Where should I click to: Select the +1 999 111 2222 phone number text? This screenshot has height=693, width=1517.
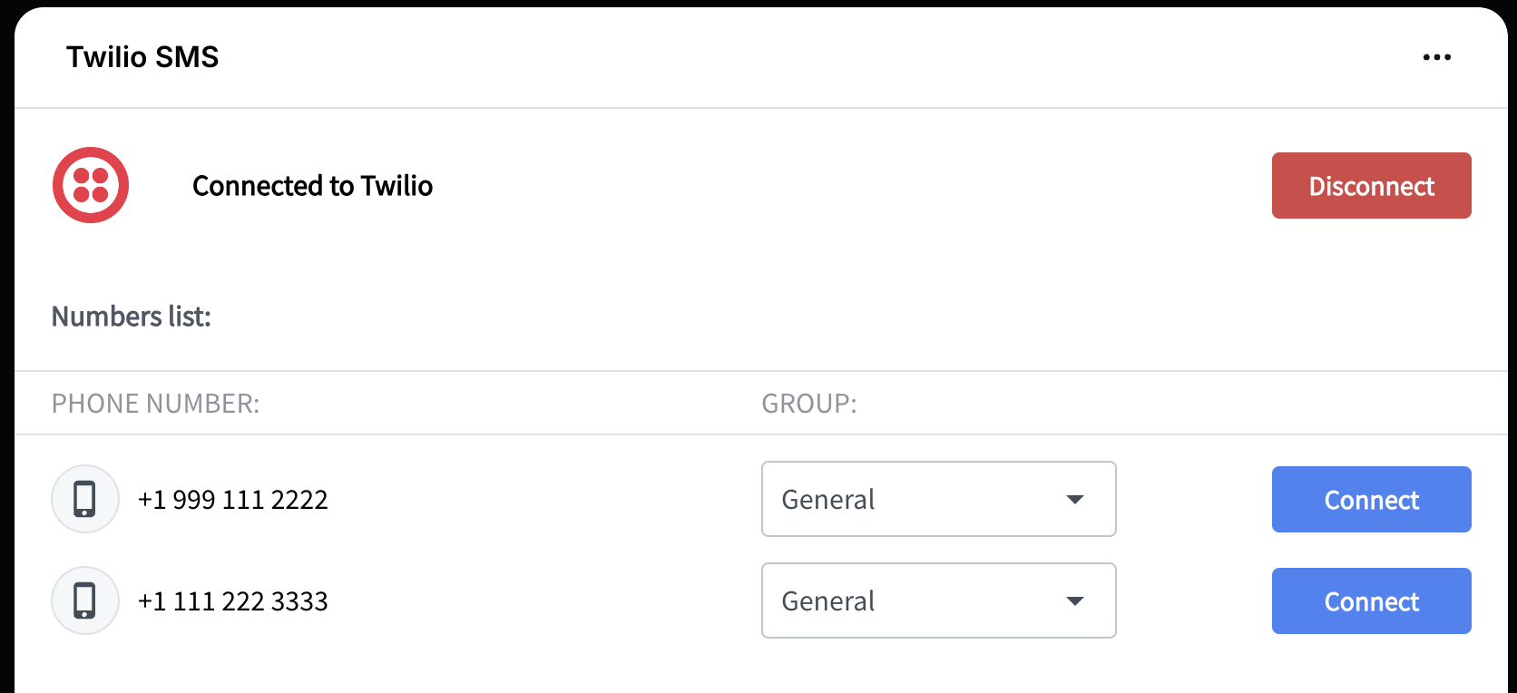click(x=233, y=500)
